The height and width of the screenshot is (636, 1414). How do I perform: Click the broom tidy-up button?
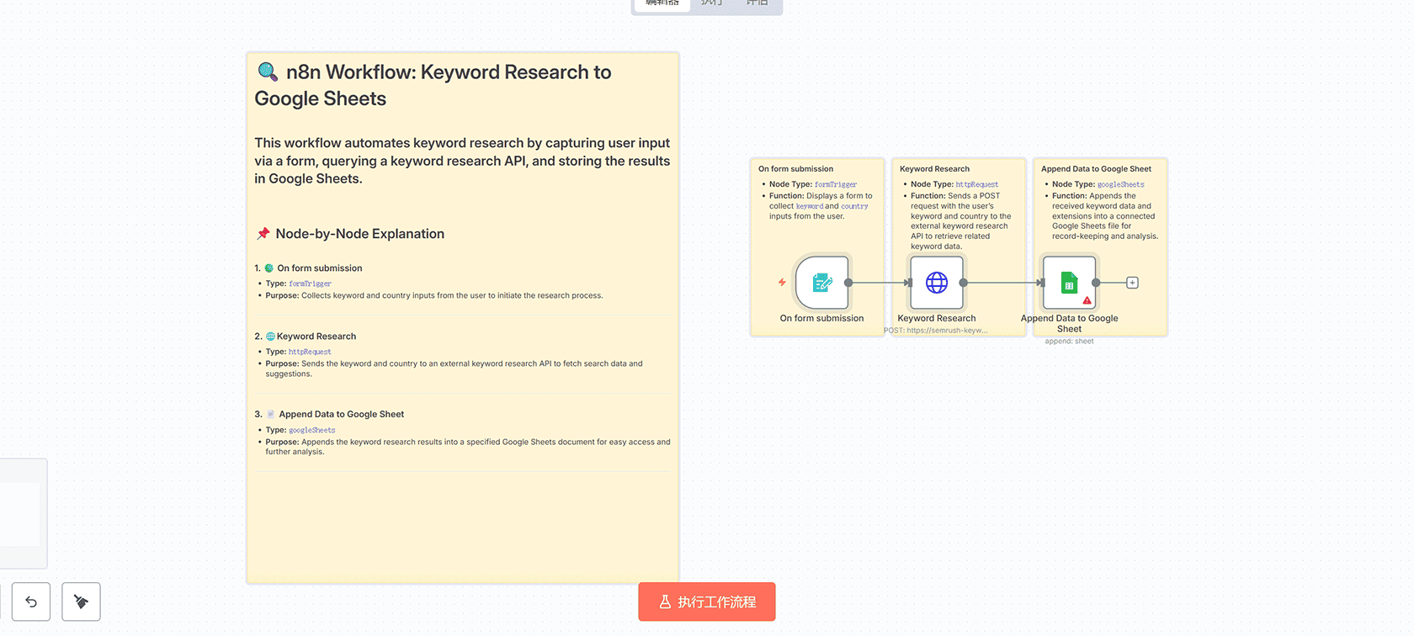coord(81,602)
